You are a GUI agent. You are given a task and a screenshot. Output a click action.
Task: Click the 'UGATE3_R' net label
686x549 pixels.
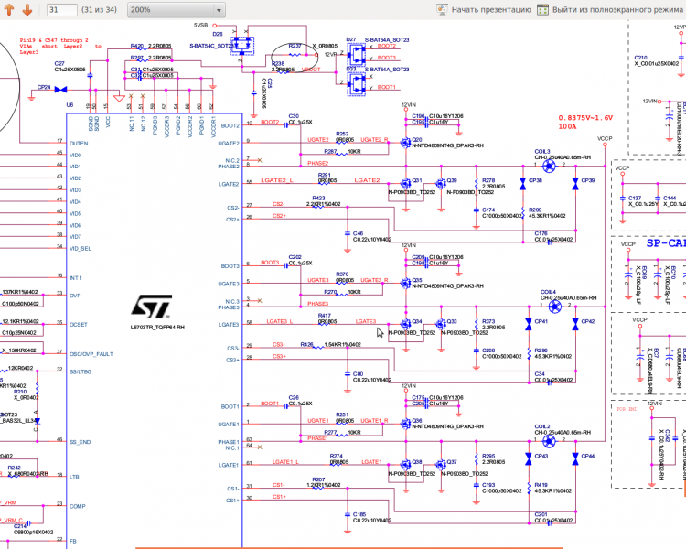pyautogui.click(x=374, y=280)
